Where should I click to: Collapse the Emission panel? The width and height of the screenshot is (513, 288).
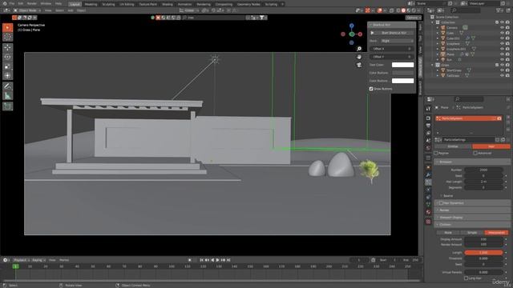coord(472,162)
